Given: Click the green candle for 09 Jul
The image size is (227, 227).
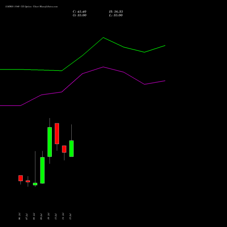Looking at the screenshot, I should 42,170.
